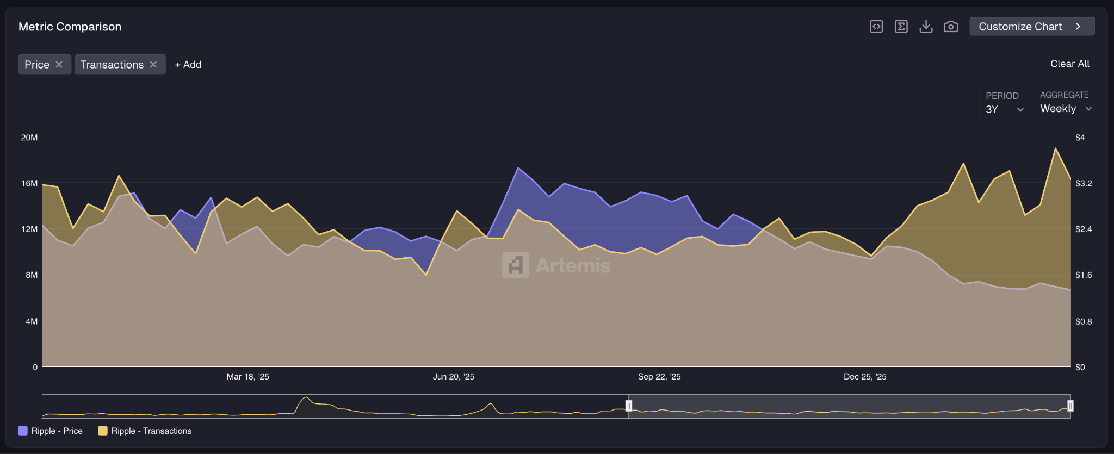
Task: Click the left range slider handle
Action: click(629, 406)
